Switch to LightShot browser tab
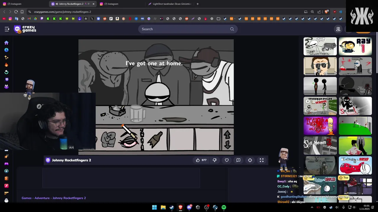 (170, 4)
